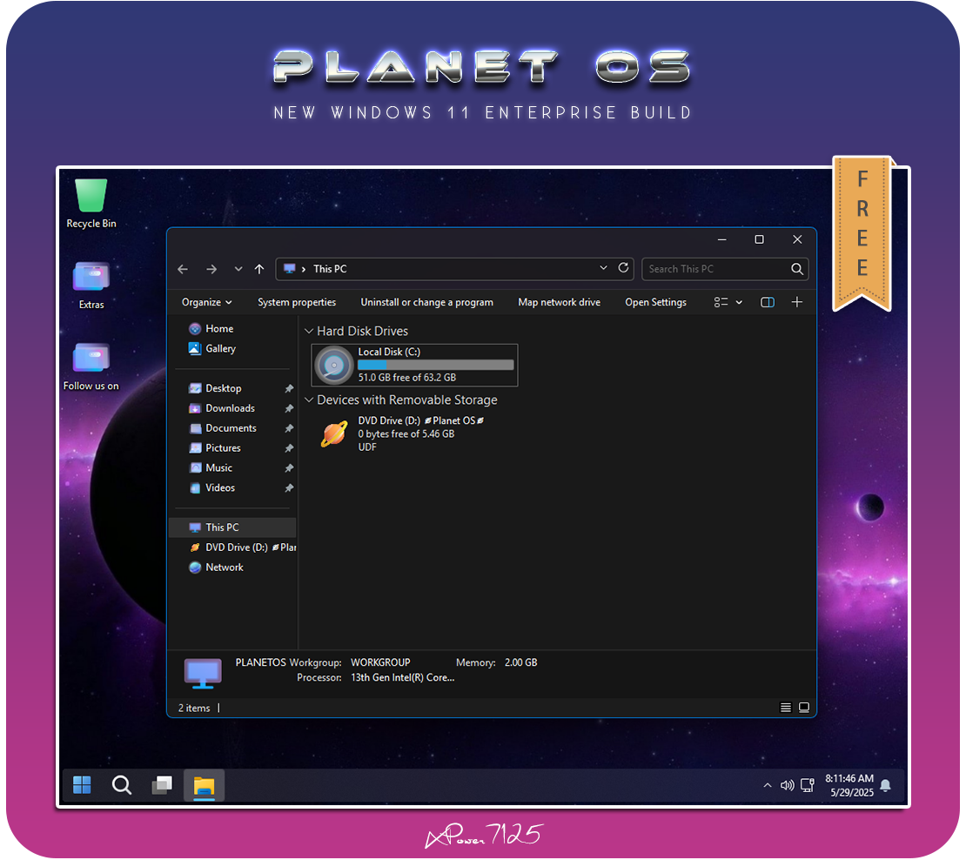This screenshot has height=860, width=966.
Task: Click File Explorer taskbar icon
Action: [204, 785]
